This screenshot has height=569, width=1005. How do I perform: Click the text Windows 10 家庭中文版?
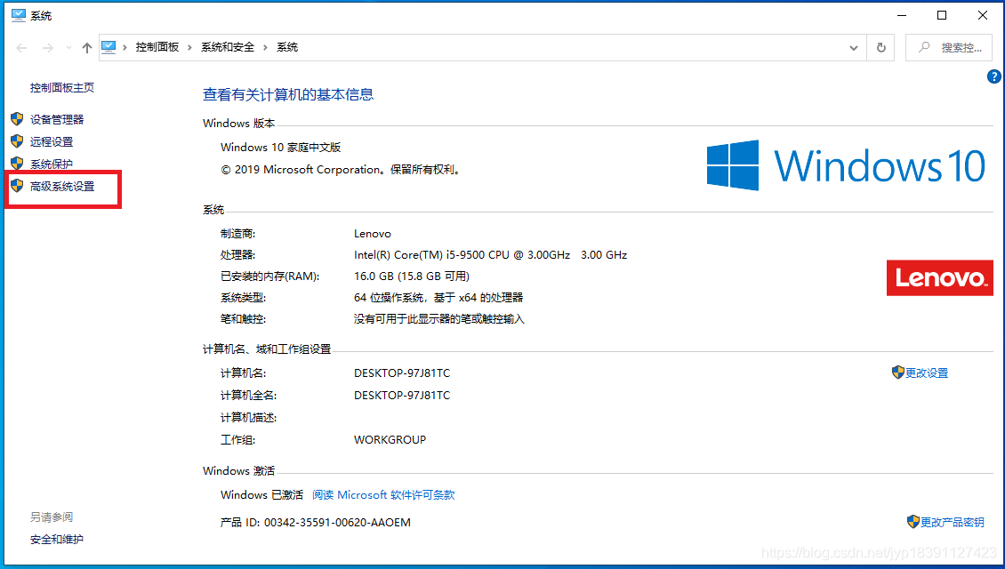[281, 148]
